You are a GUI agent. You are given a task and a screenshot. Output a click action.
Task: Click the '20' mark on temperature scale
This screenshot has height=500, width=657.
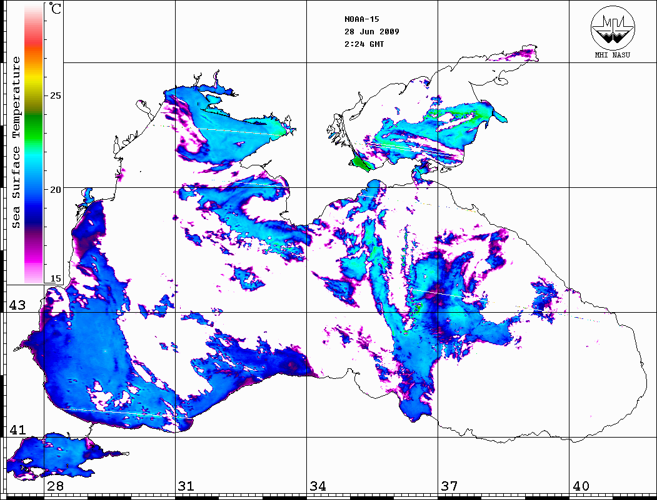[55, 190]
